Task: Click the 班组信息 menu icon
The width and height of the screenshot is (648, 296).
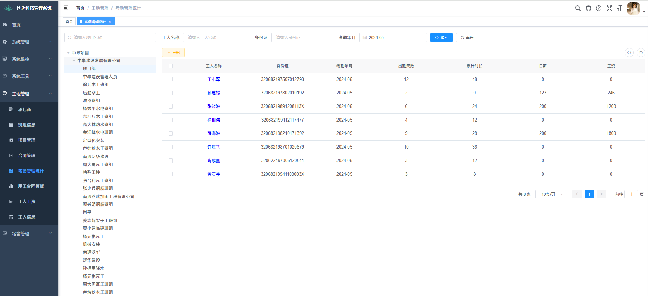Action: (x=11, y=125)
